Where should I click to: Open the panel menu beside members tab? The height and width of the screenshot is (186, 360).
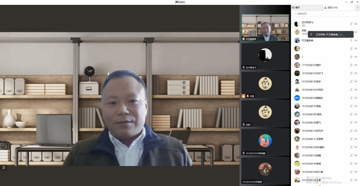(358, 7)
